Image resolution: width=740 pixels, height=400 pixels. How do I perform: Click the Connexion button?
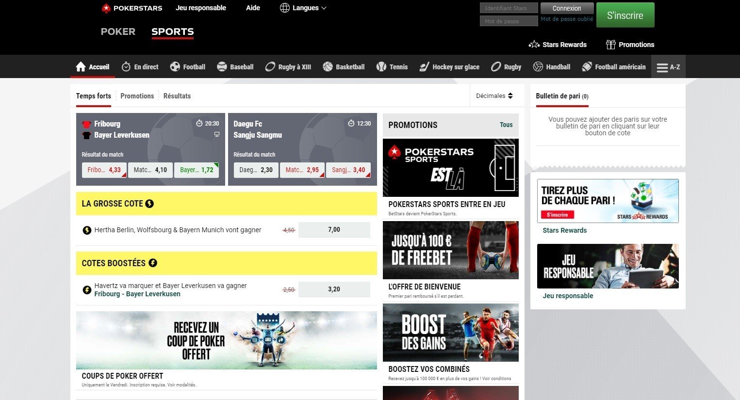pyautogui.click(x=567, y=8)
